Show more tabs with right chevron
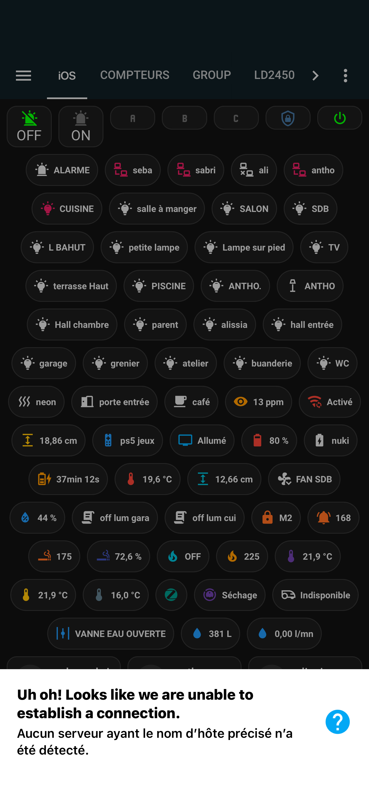The image size is (369, 803). tap(315, 75)
